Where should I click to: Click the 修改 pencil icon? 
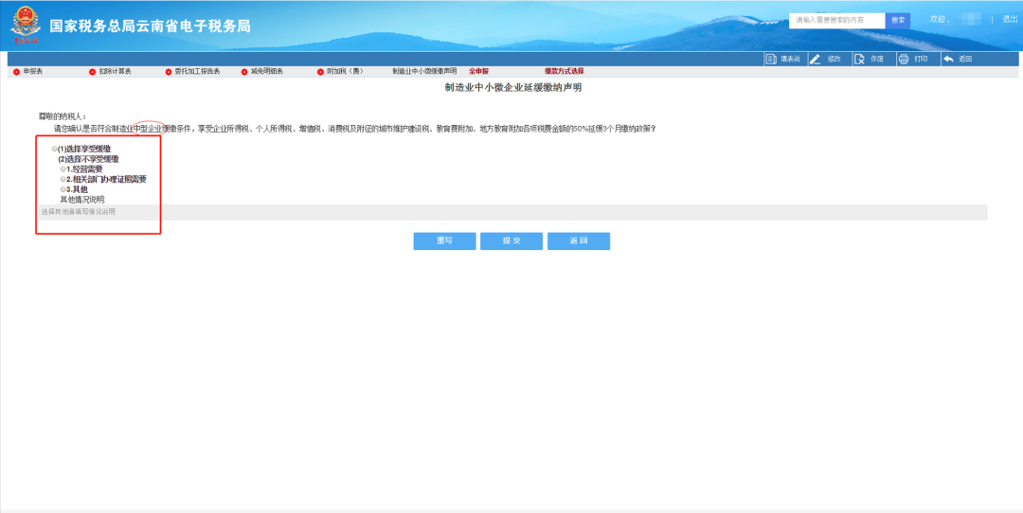815,59
